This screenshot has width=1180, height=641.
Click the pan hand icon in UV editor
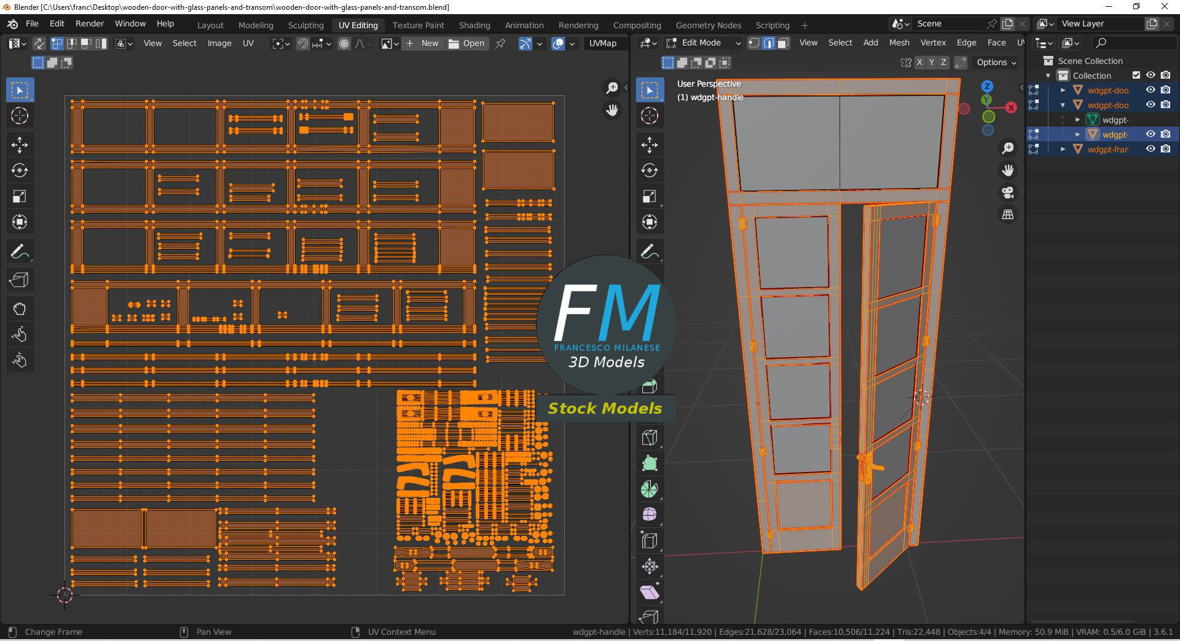[x=612, y=110]
